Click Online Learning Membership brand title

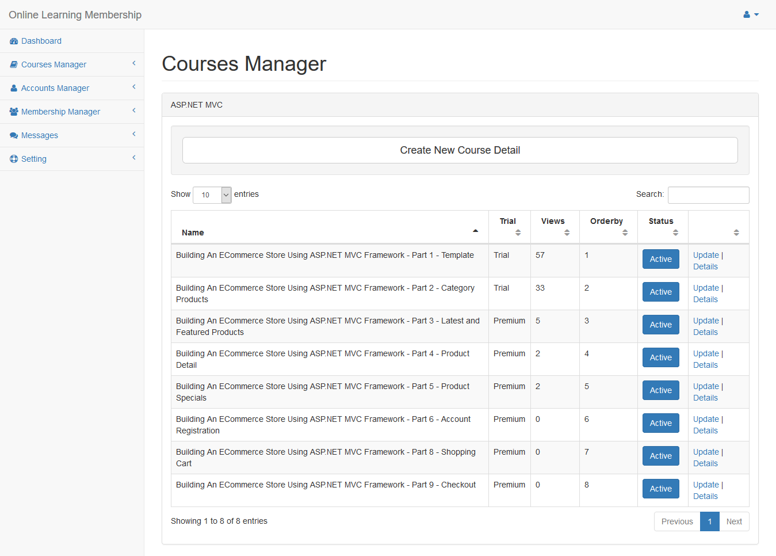(75, 15)
